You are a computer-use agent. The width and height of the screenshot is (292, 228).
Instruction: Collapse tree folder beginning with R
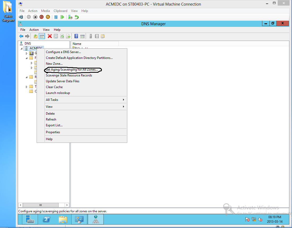coord(27,77)
